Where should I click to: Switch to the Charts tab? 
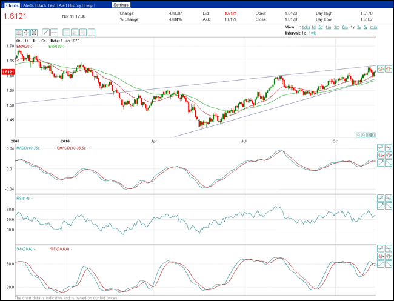[12, 5]
